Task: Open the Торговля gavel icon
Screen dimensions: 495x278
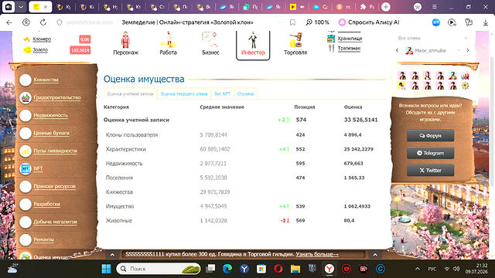Action: point(295,39)
